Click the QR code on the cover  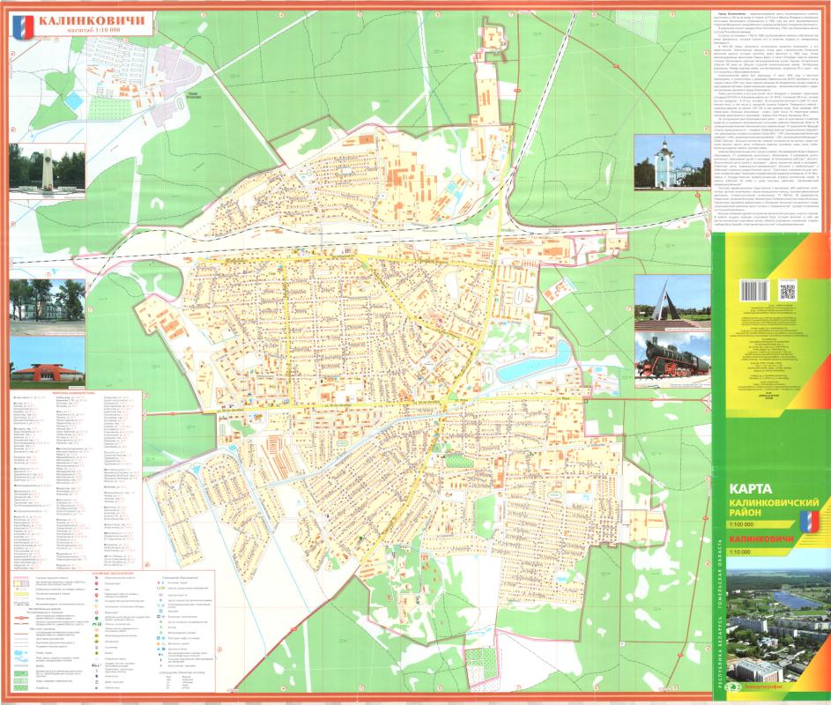(x=787, y=290)
